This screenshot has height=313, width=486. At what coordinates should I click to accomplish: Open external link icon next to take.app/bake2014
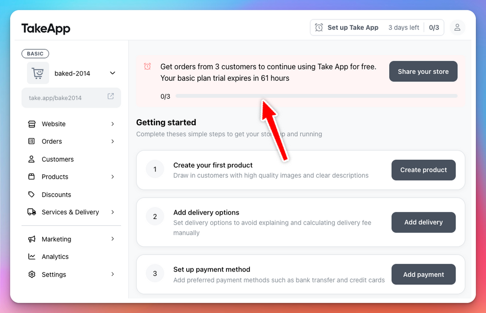pos(111,96)
